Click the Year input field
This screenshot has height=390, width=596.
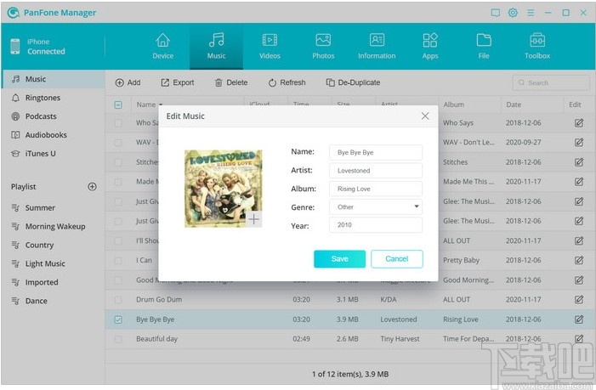[x=376, y=225]
